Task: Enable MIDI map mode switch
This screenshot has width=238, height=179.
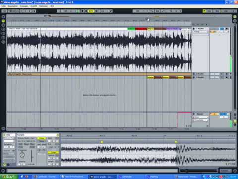Action: point(217,11)
